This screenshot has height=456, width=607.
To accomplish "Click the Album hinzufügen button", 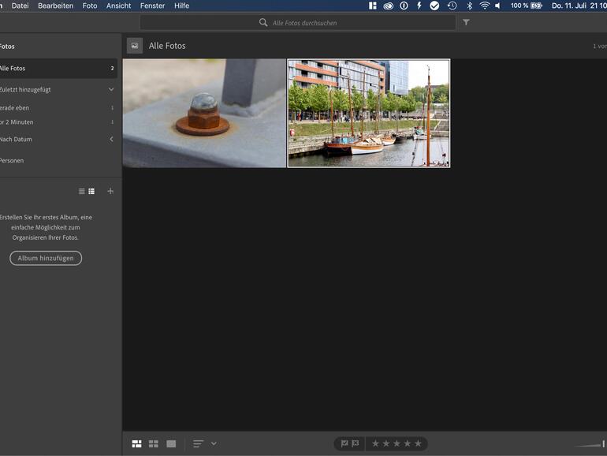I will pyautogui.click(x=46, y=258).
